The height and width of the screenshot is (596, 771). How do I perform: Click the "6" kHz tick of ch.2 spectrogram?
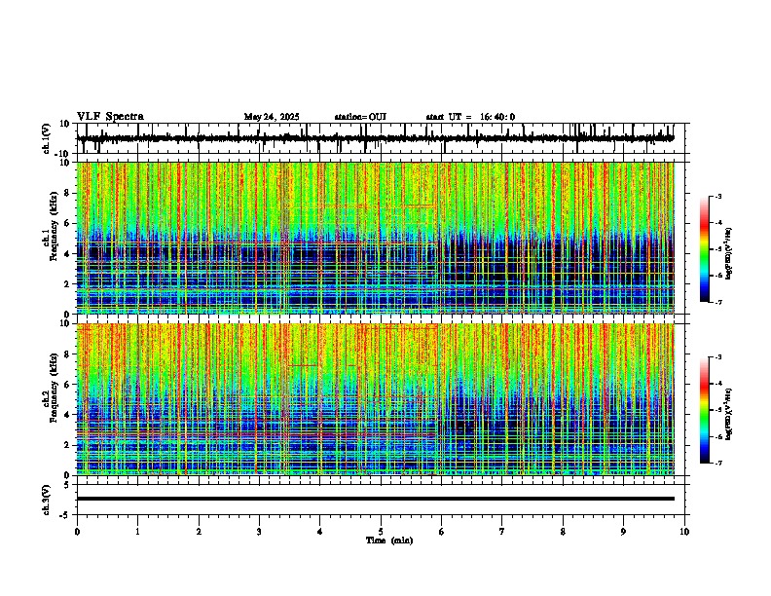coord(68,384)
